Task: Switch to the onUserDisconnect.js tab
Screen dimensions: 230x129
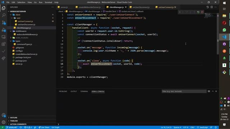Action: (141, 7)
